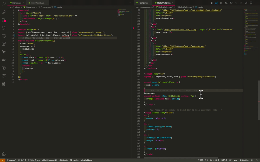Click '@Component' decorator on line 128
The image size is (260, 162).
(150, 93)
